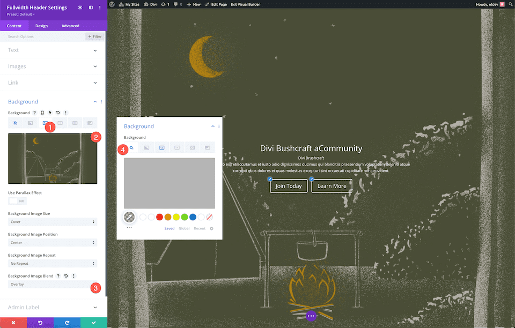Click the purple three-dots module button
This screenshot has height=328, width=515.
311,316
